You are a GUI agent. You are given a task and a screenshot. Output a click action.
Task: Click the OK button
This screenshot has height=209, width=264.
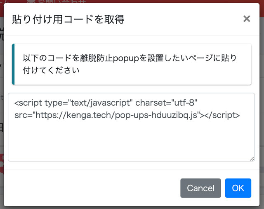click(x=238, y=188)
